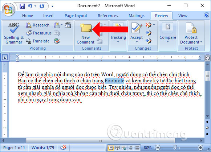Click Next Page double-arrow button
This screenshot has width=211, height=152.
pyautogui.click(x=207, y=134)
